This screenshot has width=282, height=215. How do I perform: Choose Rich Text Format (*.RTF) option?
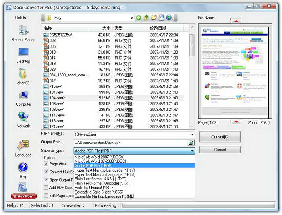point(134,188)
